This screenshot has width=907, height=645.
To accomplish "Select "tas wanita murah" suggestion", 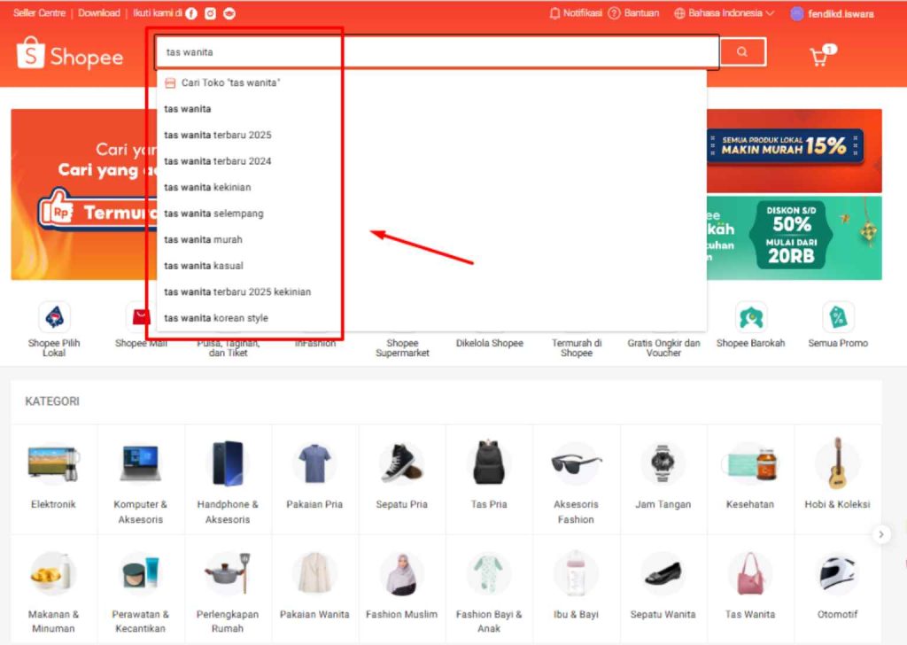I will click(x=431, y=239).
